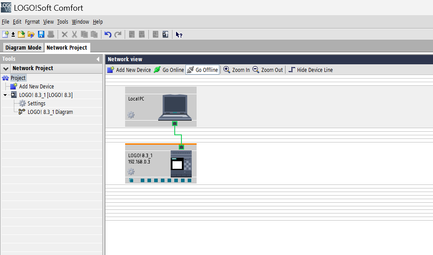The width and height of the screenshot is (433, 255).
Task: Click the LOGO! 8.3_1 green Ethernet port
Action: coord(181,147)
